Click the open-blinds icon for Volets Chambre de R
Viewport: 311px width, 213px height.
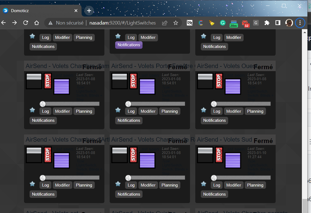coord(119,155)
